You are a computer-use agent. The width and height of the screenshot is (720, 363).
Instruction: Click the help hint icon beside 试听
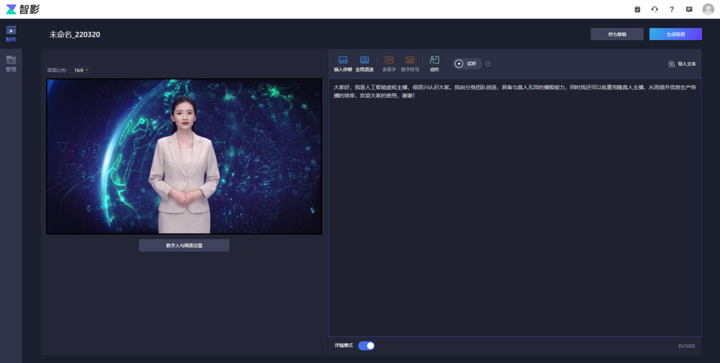[488, 64]
